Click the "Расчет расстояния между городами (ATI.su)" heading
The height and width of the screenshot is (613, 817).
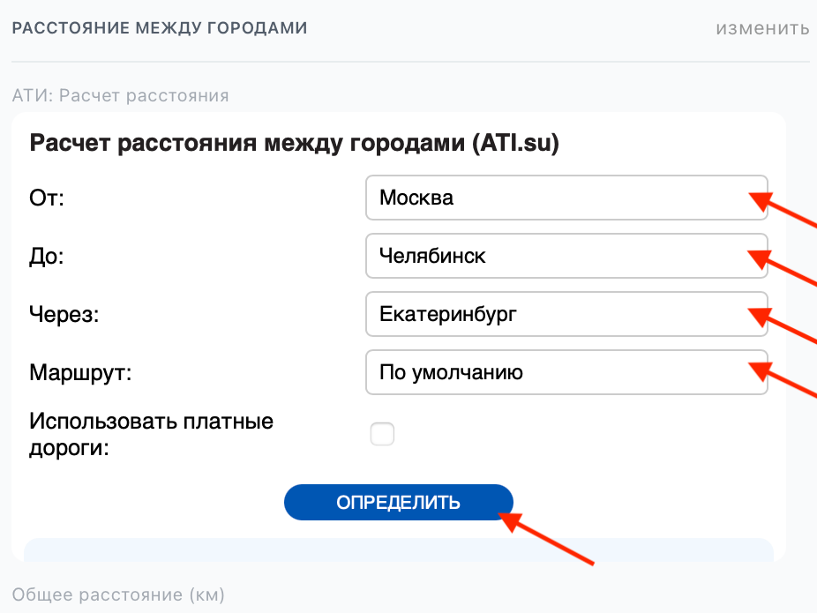point(295,144)
